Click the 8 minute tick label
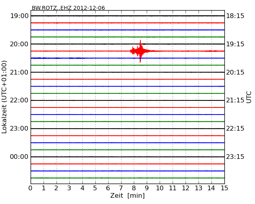This screenshot has width=255, height=204. pos(134,188)
